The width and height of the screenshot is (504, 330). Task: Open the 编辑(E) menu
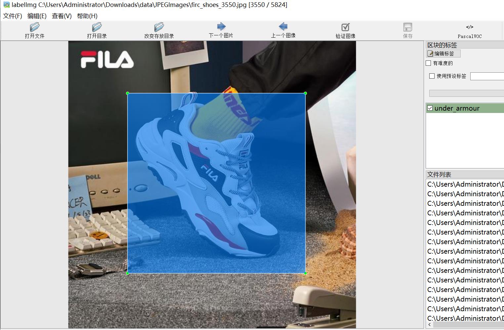tap(37, 16)
